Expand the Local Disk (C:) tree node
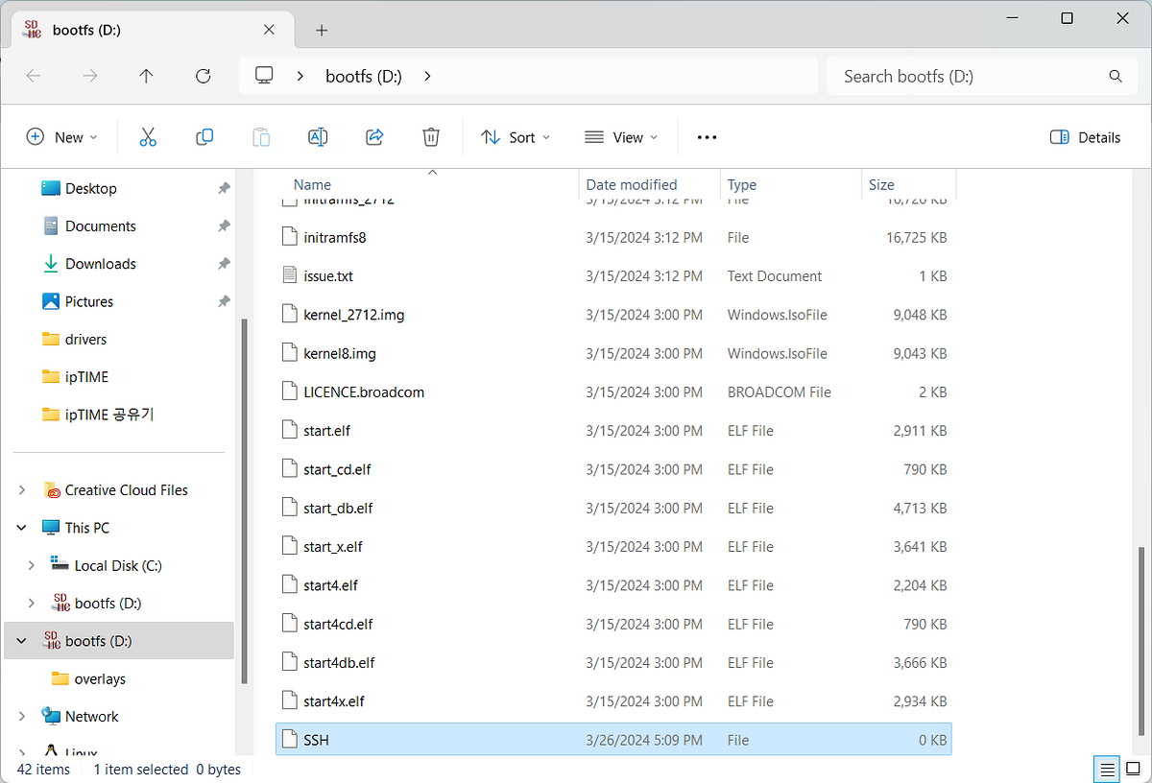Image resolution: width=1152 pixels, height=783 pixels. click(x=31, y=565)
